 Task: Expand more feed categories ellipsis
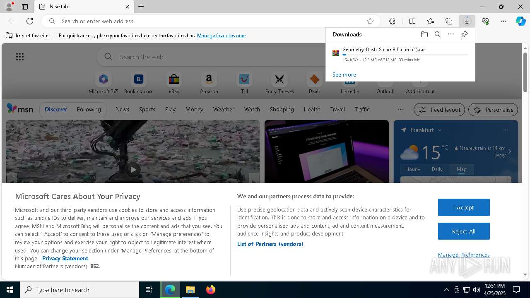click(400, 110)
